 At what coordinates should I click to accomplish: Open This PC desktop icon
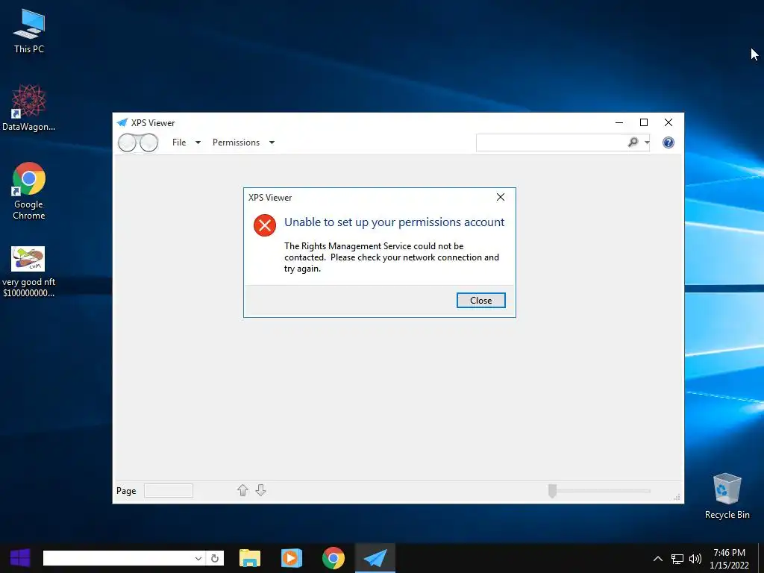[29, 31]
